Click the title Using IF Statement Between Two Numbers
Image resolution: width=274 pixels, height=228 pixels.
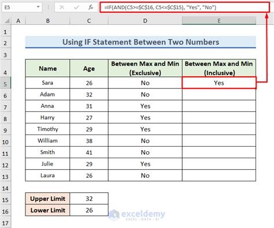tap(140, 42)
